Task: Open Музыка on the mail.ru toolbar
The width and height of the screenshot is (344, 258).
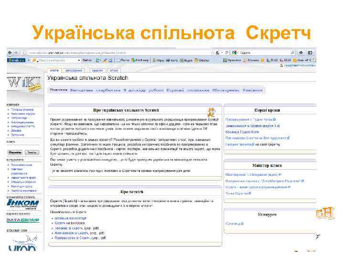Action: 251,60
